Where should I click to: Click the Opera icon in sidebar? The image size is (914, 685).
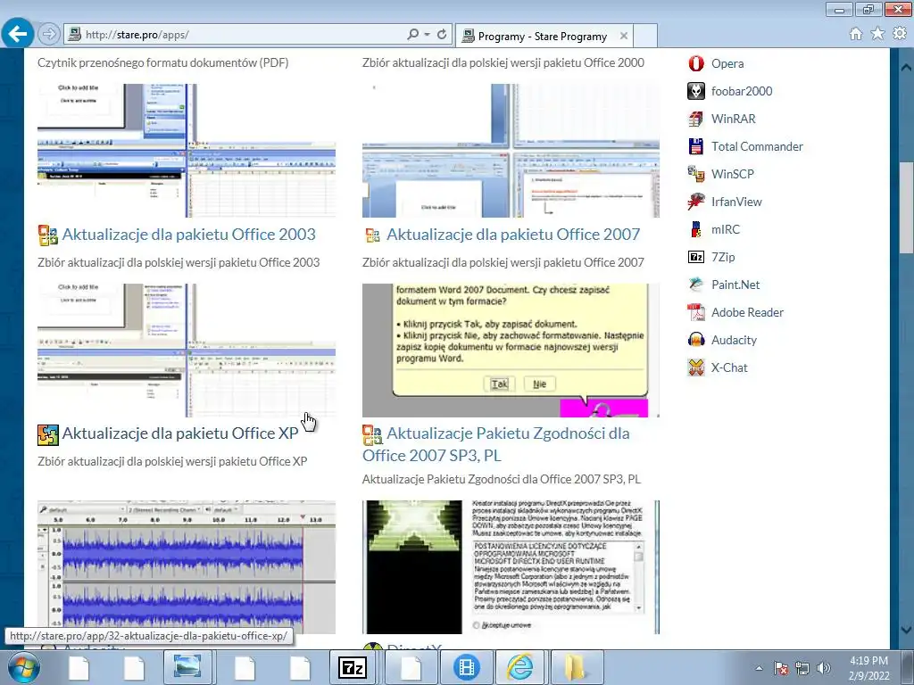[x=696, y=63]
